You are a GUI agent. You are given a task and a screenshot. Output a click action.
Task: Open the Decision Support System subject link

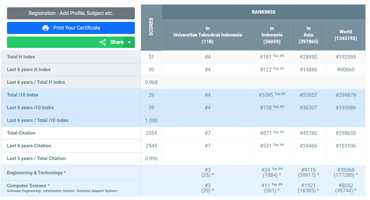[x=97, y=191]
